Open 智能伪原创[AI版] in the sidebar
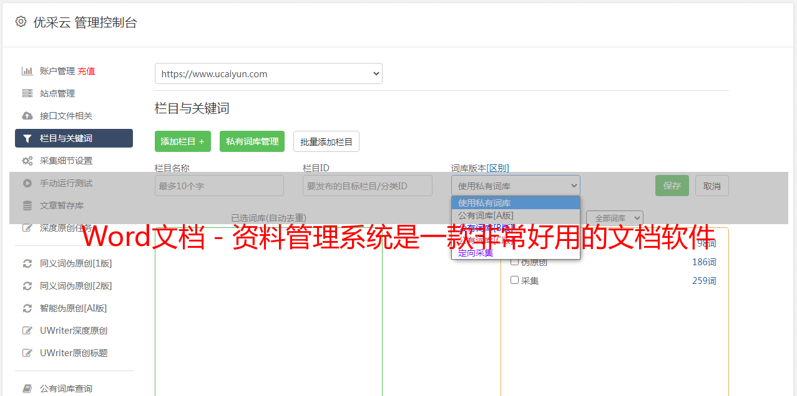The image size is (797, 396). click(74, 308)
